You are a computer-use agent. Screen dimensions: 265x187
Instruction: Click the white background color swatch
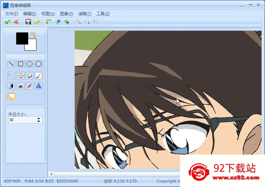(x=32, y=46)
